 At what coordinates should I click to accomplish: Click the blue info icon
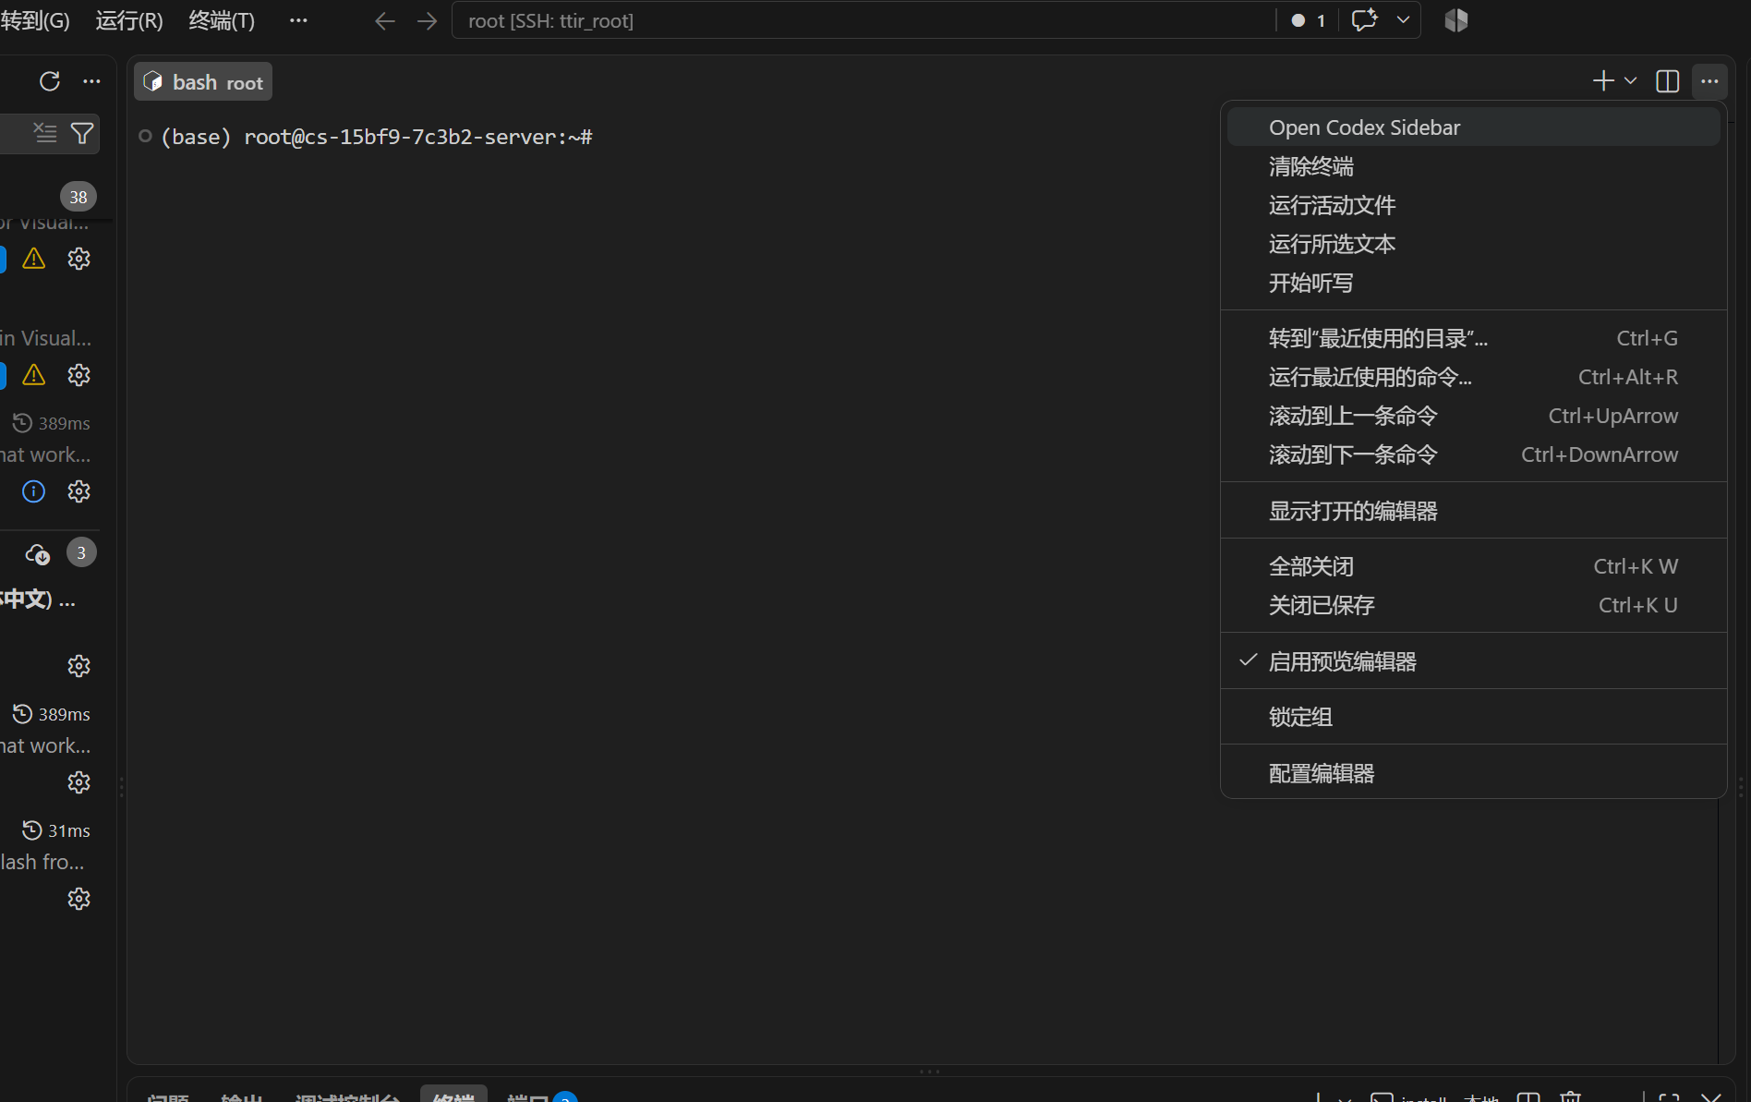pos(33,491)
